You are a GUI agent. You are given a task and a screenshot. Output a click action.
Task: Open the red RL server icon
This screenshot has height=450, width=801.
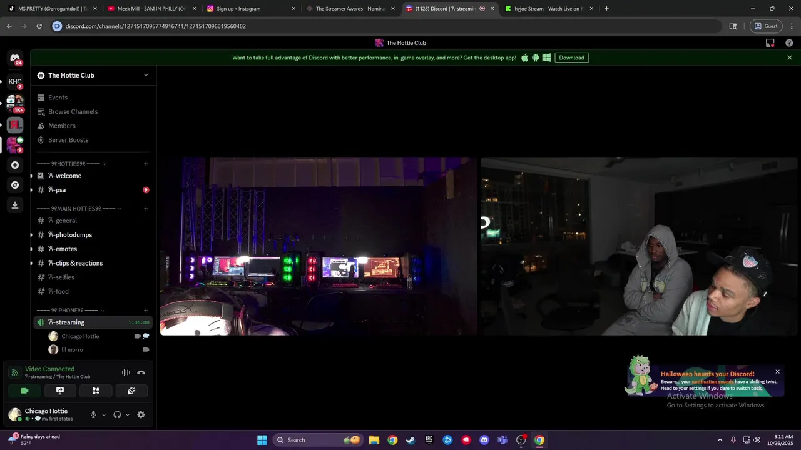coord(15,124)
